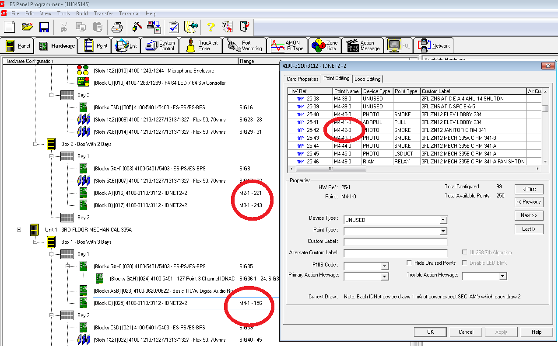
Task: Click the Cut scissors toolbar icon
Action: tap(64, 27)
